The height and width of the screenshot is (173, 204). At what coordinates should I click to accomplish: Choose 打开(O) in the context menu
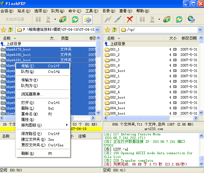click(x=43, y=103)
